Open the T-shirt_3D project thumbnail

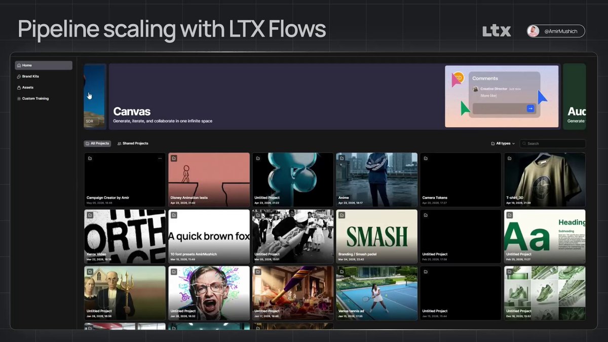545,180
